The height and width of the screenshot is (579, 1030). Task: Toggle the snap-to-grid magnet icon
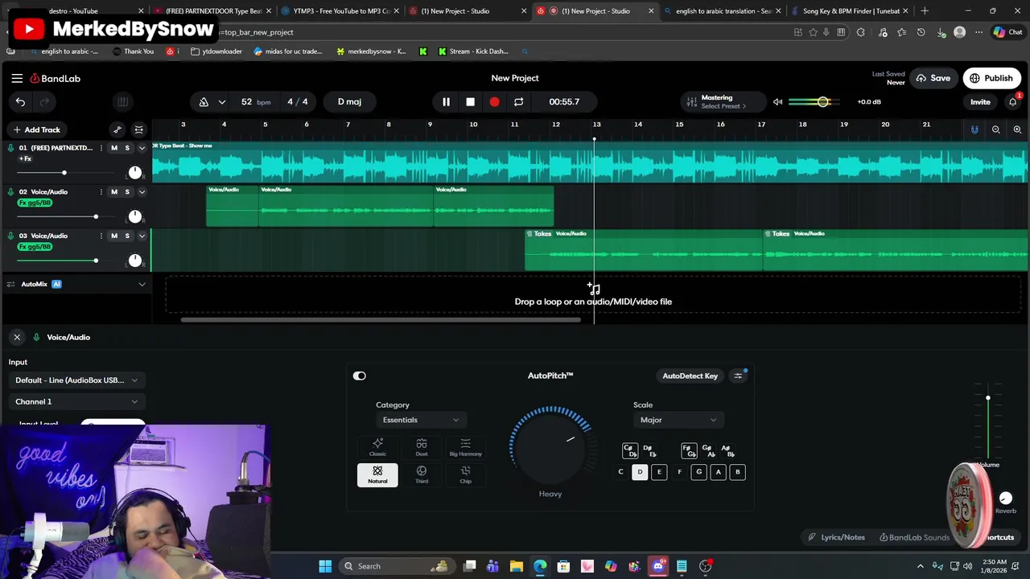(x=974, y=129)
